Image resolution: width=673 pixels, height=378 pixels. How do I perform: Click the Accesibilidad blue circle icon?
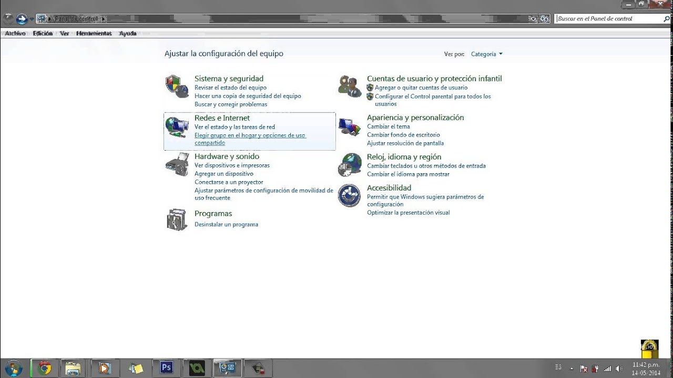click(x=350, y=195)
